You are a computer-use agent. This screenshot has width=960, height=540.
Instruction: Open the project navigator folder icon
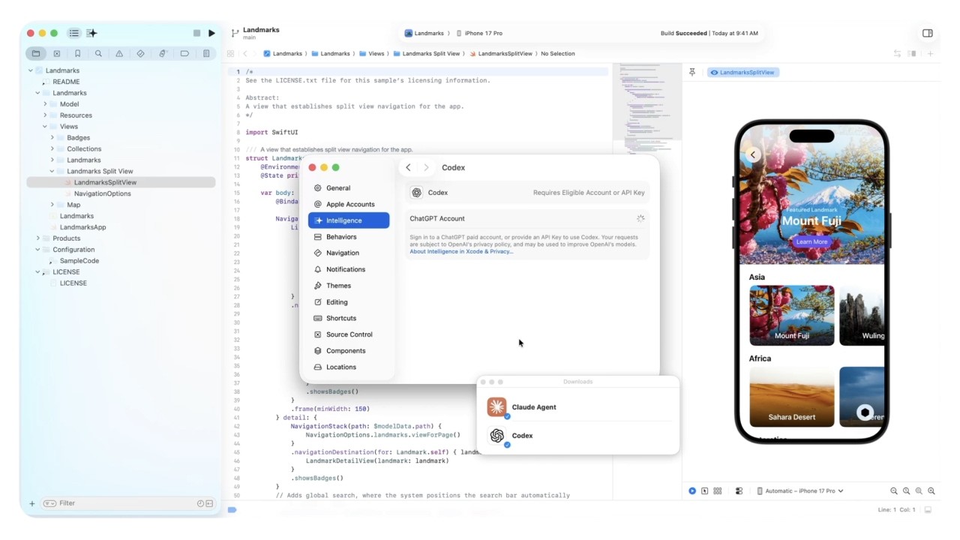tap(36, 54)
